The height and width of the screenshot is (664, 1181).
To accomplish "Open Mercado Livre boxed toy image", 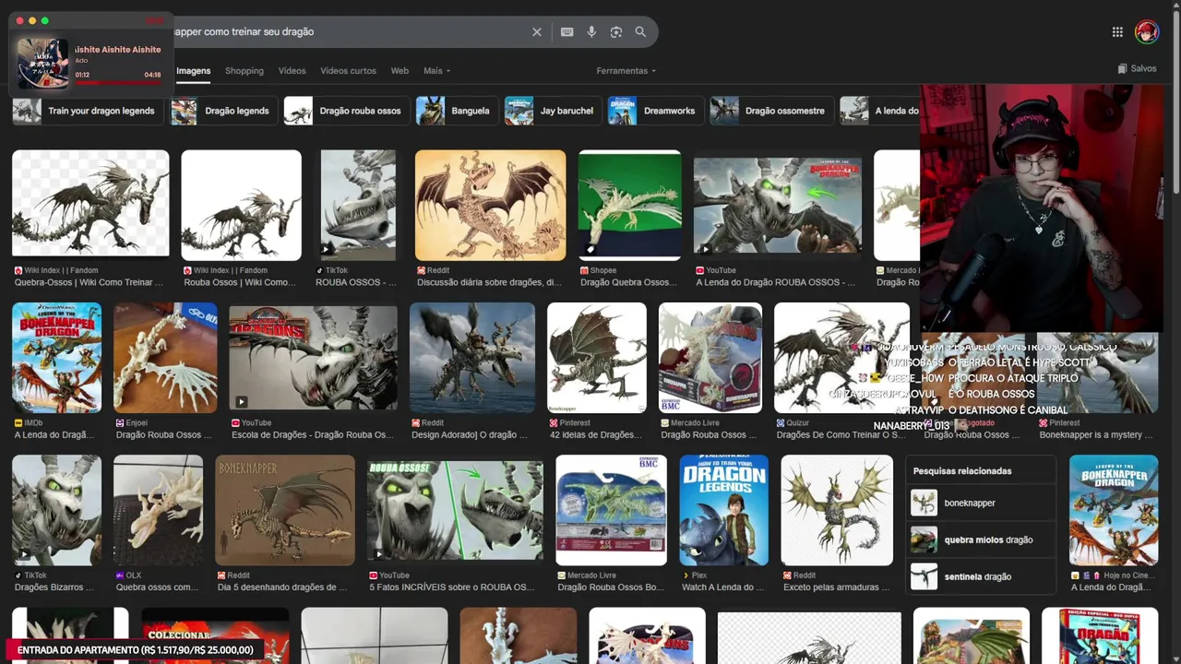I will 710,358.
